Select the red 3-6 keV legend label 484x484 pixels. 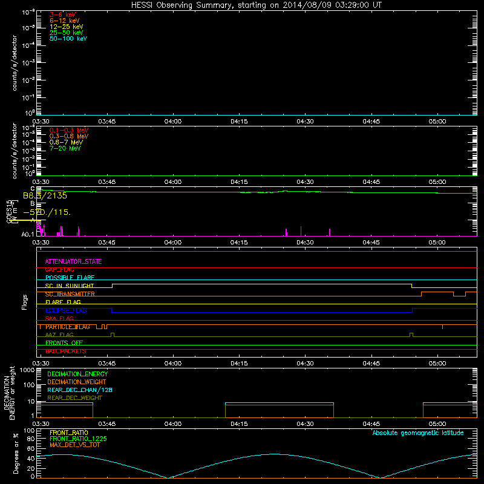point(62,15)
